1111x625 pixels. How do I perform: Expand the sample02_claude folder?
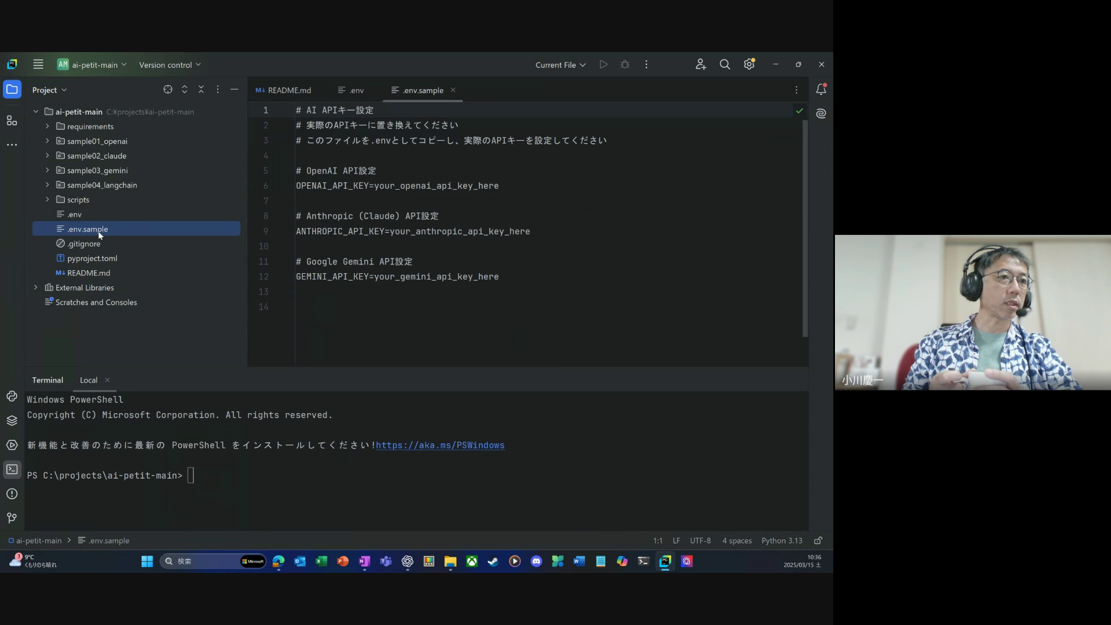coord(47,156)
